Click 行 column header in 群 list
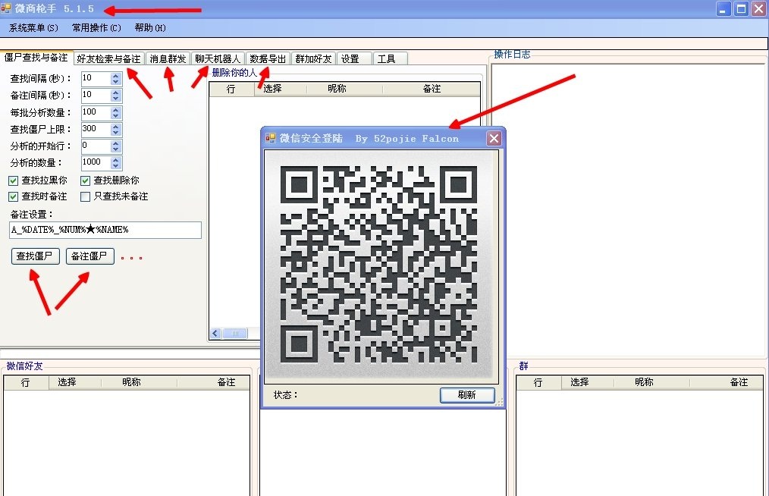The height and width of the screenshot is (496, 769). [539, 382]
